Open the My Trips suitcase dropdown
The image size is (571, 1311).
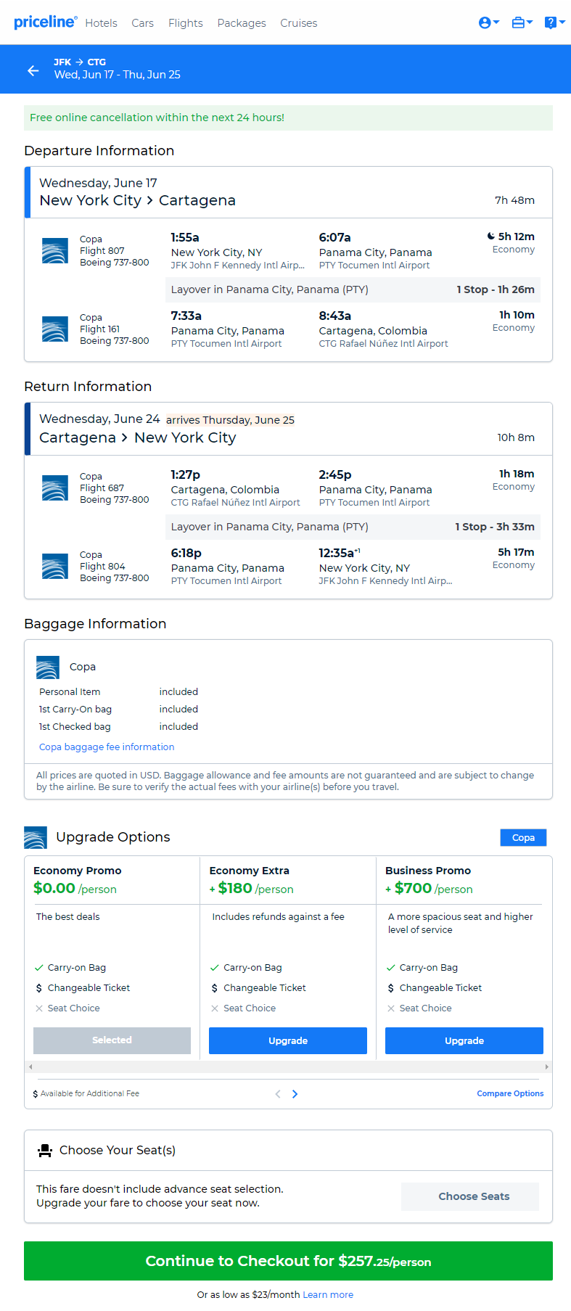tap(522, 22)
